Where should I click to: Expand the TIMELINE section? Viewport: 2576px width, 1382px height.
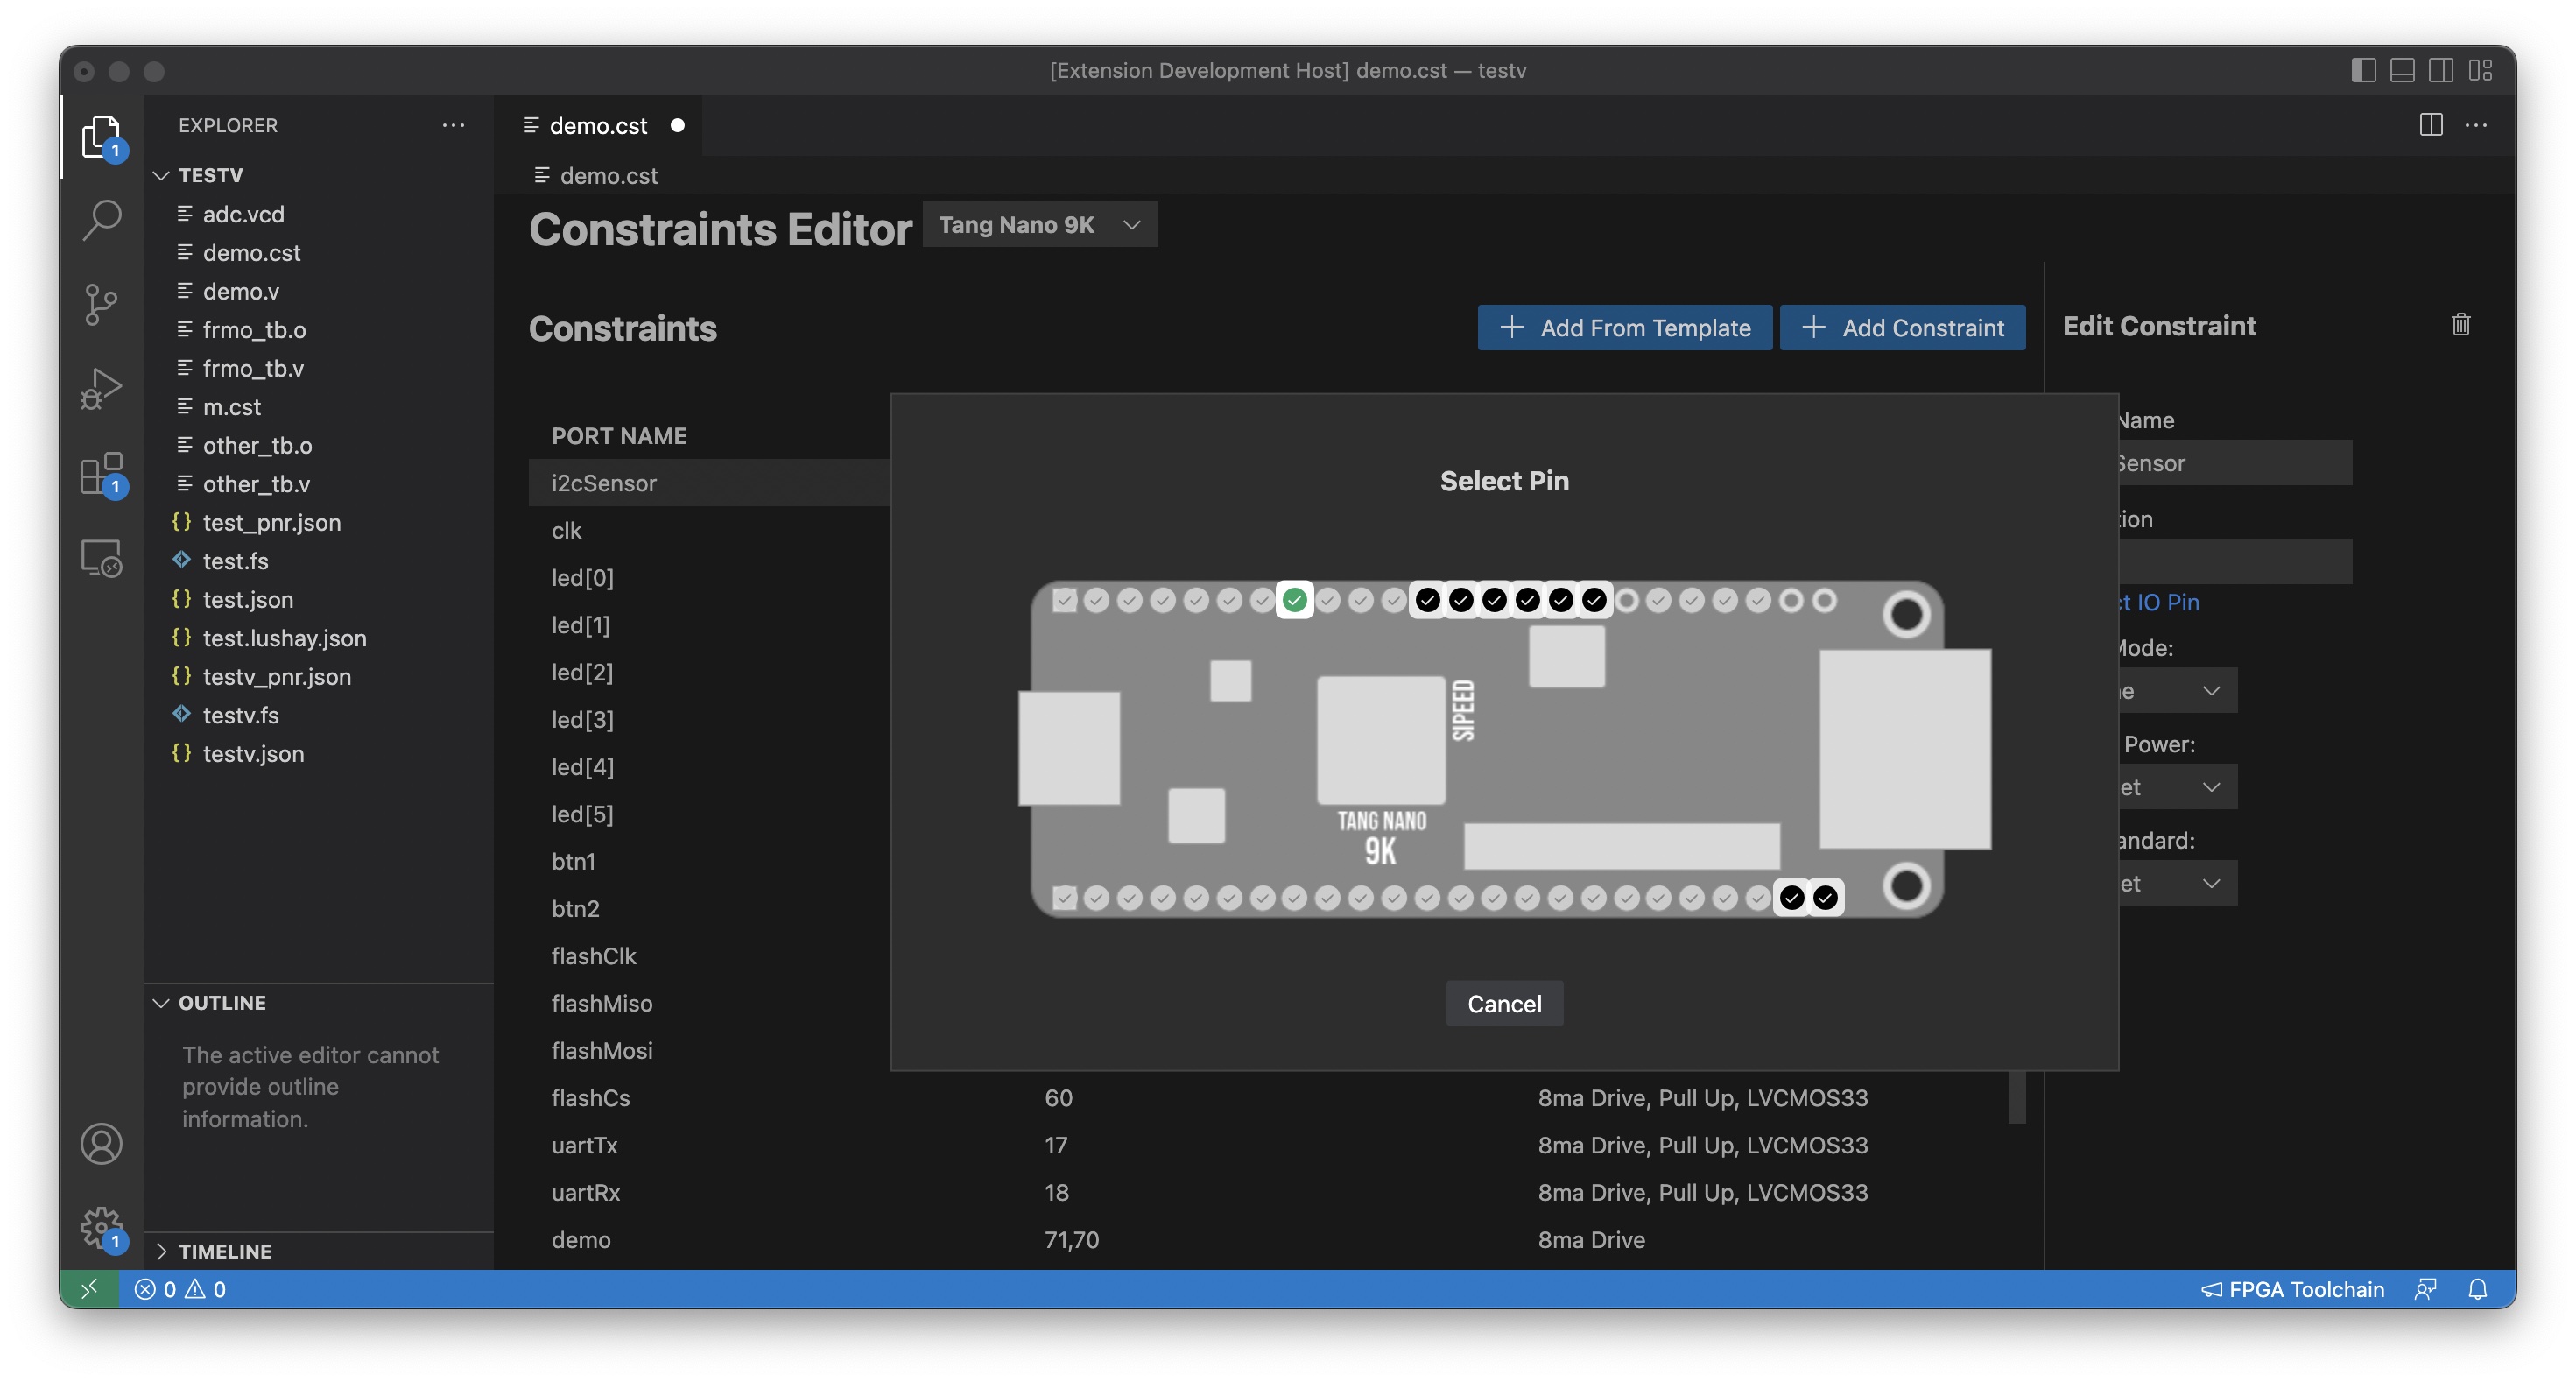[224, 1251]
